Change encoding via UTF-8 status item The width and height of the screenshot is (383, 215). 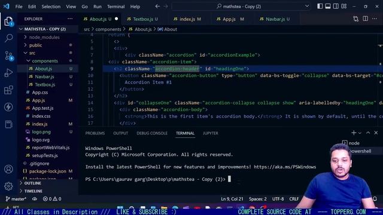[x=278, y=199]
